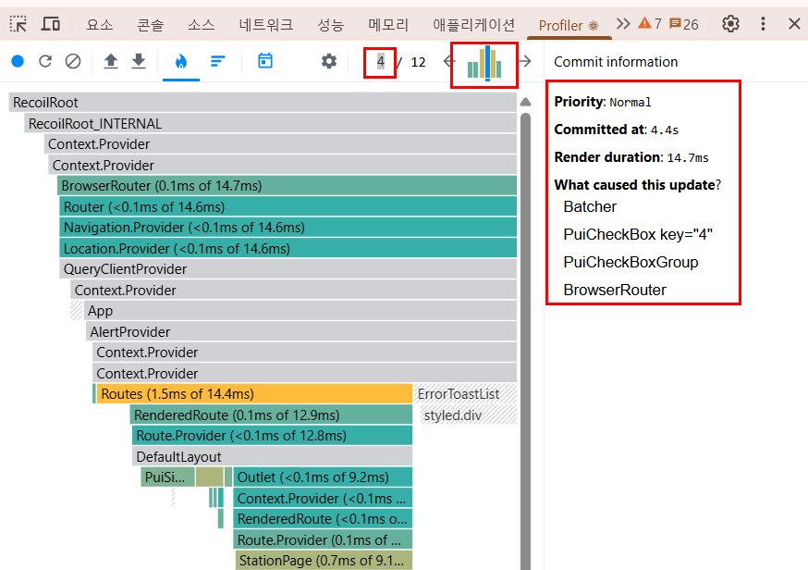
Task: Select the DefaultLayout bar
Action: coord(272,456)
